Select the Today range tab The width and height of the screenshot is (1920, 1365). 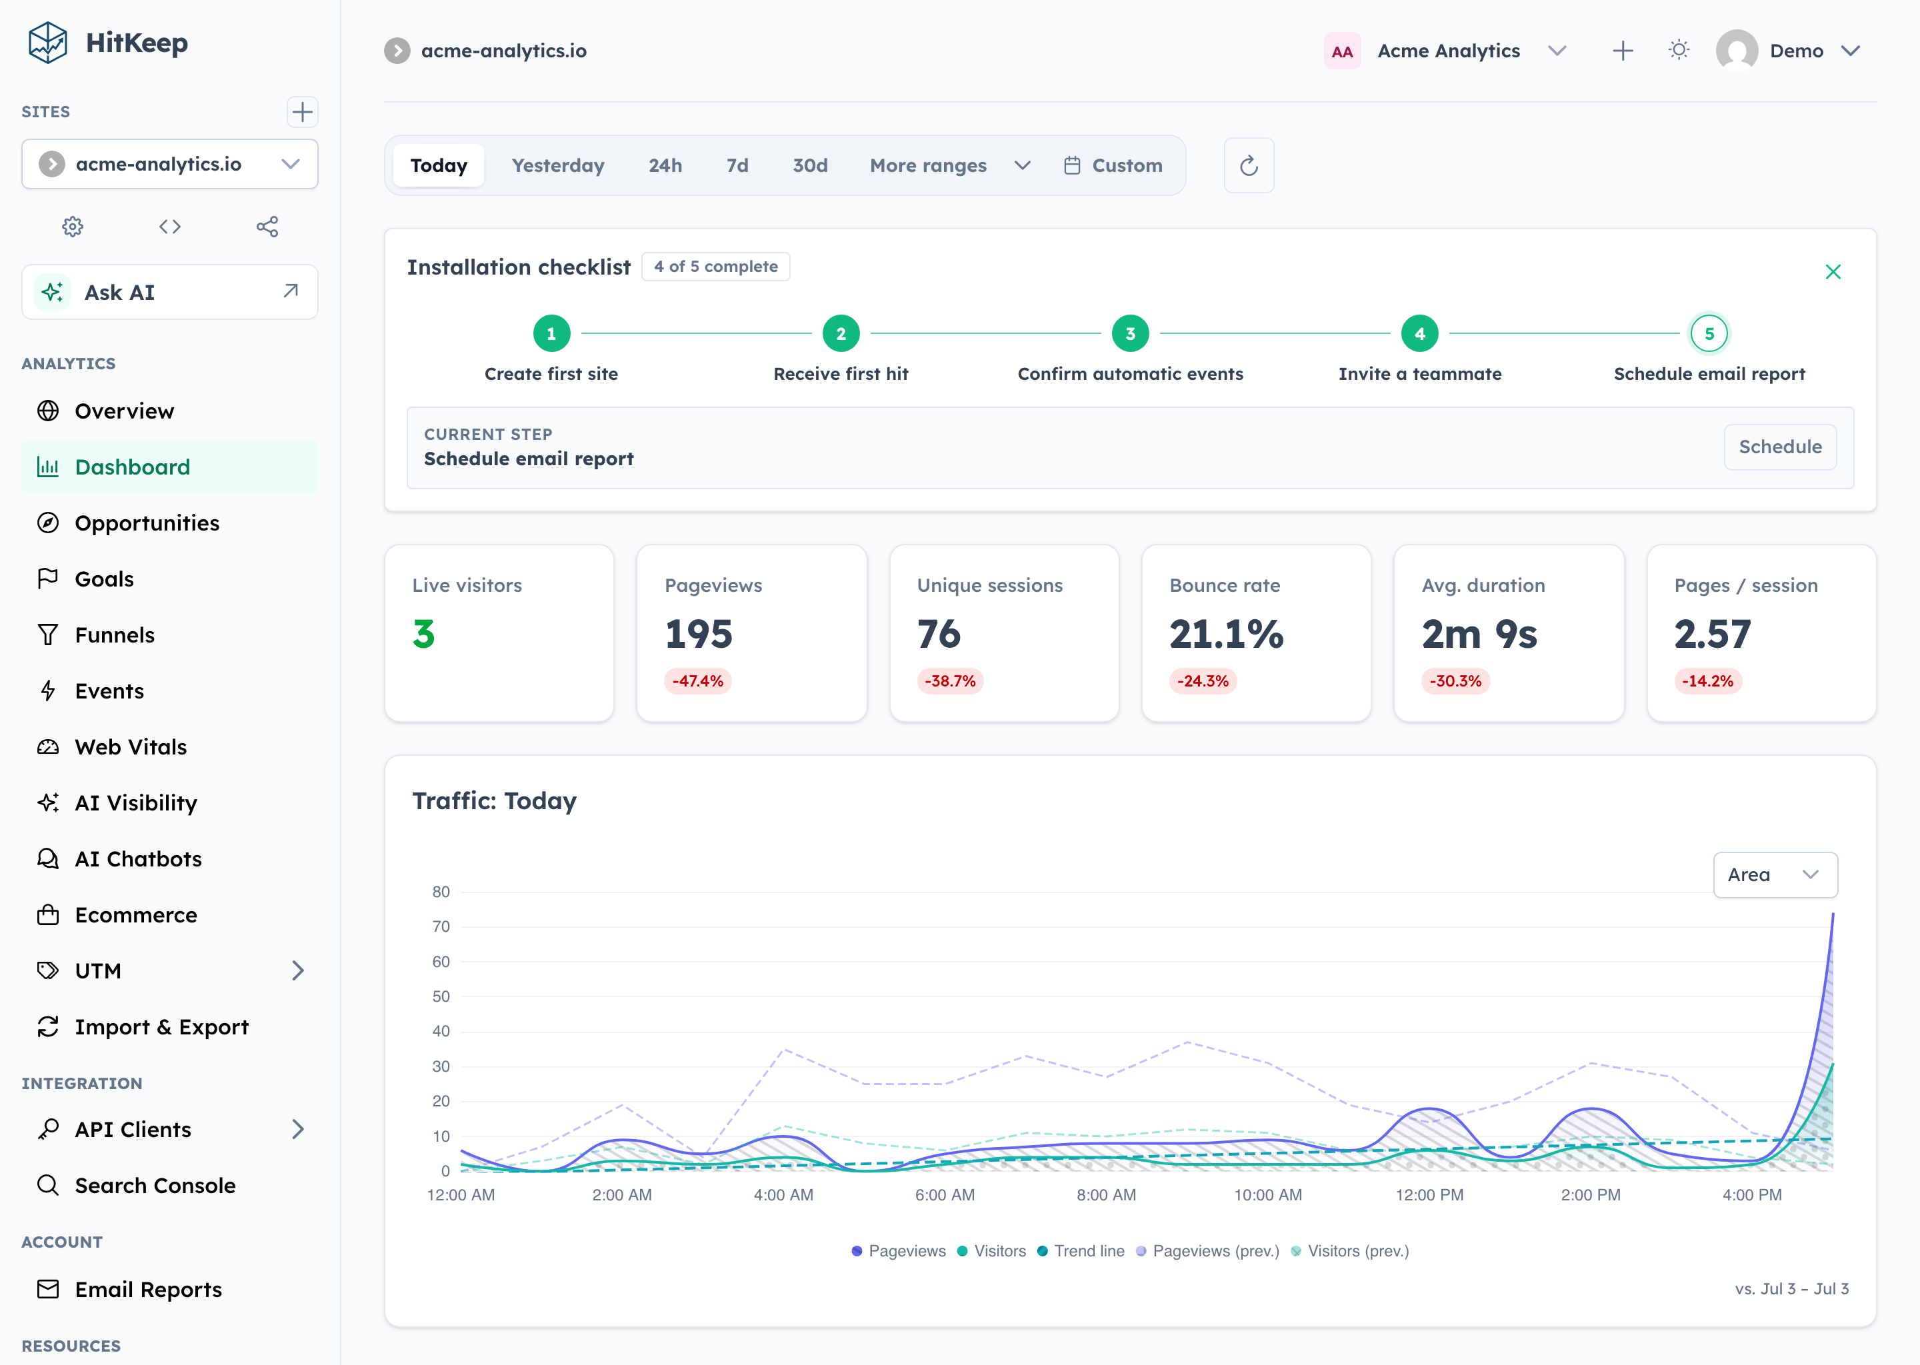(439, 165)
